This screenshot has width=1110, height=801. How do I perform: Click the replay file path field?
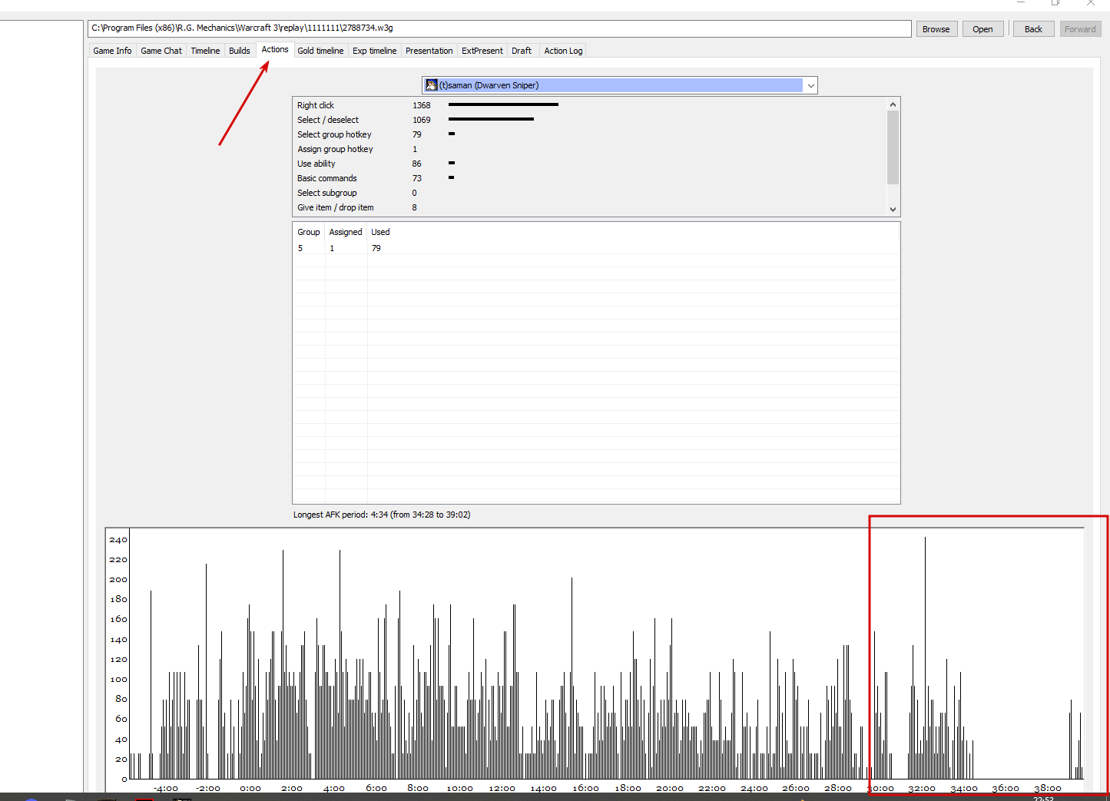(x=499, y=28)
